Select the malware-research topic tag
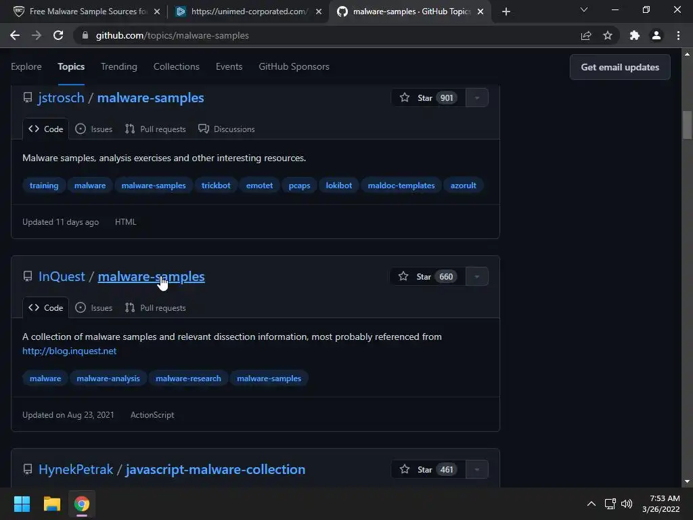 click(x=188, y=378)
